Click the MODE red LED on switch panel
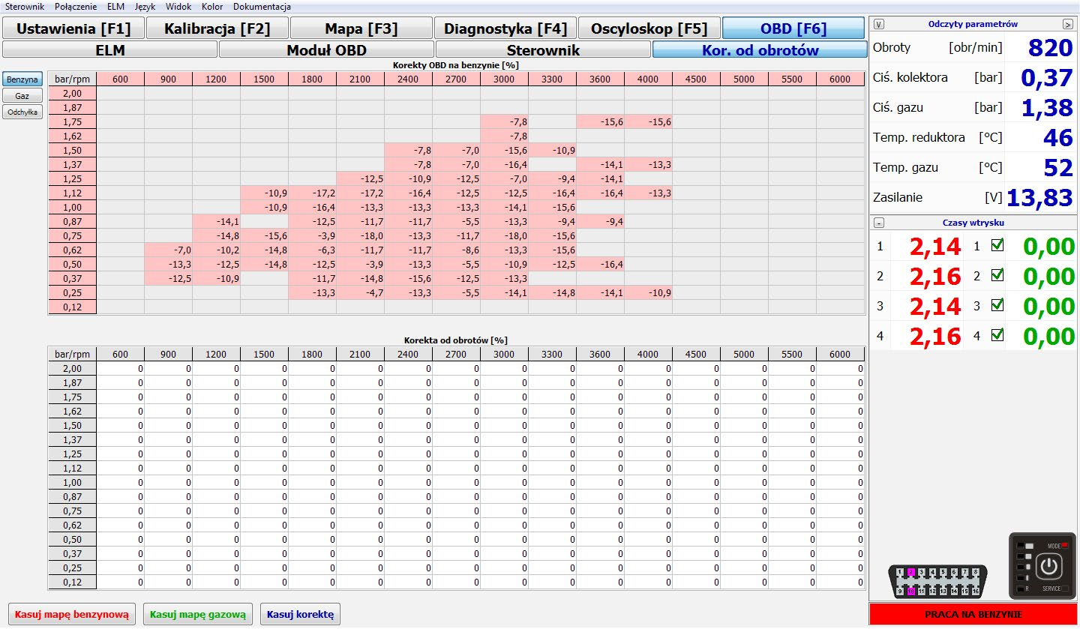This screenshot has width=1080, height=629. [x=1065, y=545]
